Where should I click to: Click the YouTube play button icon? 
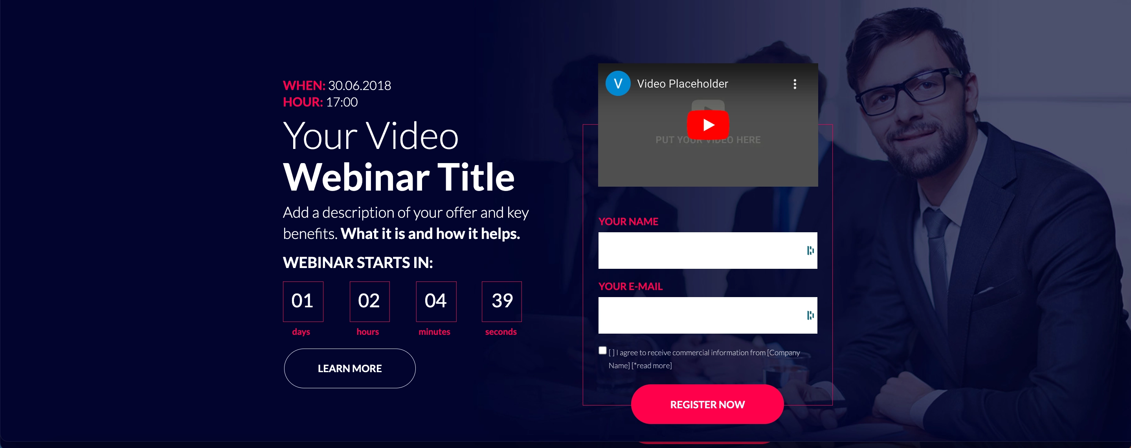click(708, 126)
